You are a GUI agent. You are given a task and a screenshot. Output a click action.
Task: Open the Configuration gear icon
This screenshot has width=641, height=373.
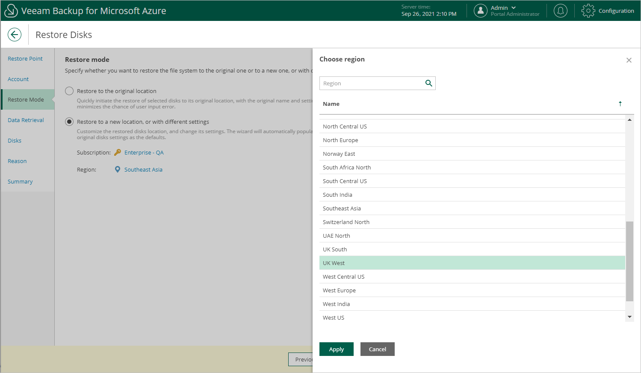pyautogui.click(x=588, y=11)
